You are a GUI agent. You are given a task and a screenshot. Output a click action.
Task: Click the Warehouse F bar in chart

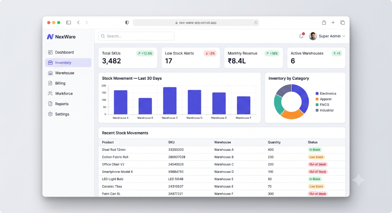[x=243, y=105]
